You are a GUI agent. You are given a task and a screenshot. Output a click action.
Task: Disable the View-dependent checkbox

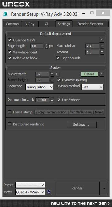point(10,52)
